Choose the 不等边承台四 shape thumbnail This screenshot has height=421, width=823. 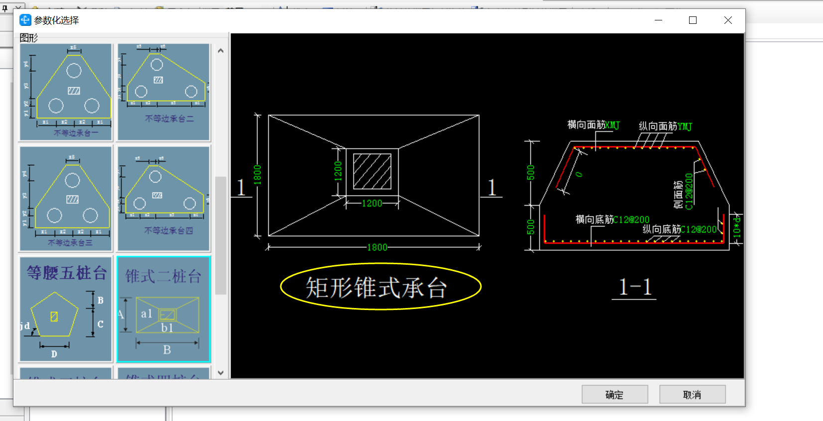[x=164, y=199]
